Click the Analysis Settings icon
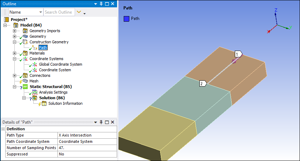 coord(35,92)
